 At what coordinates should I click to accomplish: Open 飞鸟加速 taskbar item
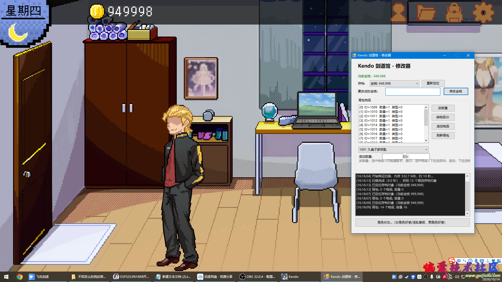[x=47, y=277]
